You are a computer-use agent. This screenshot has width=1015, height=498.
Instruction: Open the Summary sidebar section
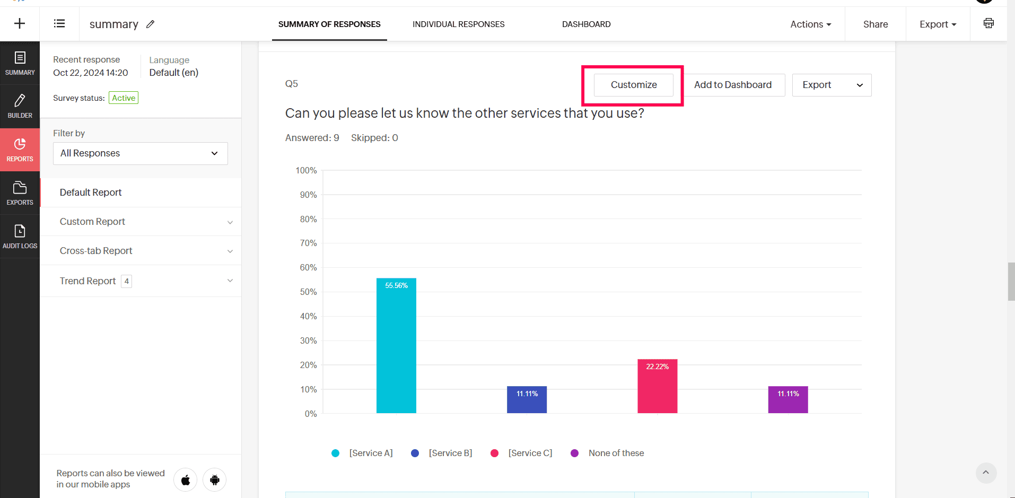pos(20,63)
